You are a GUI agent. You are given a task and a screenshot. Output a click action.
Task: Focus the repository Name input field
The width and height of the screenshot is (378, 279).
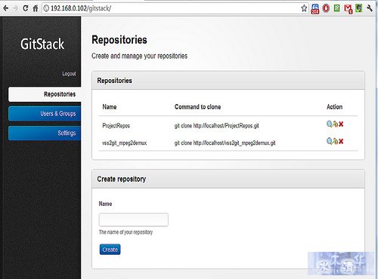[x=134, y=220]
